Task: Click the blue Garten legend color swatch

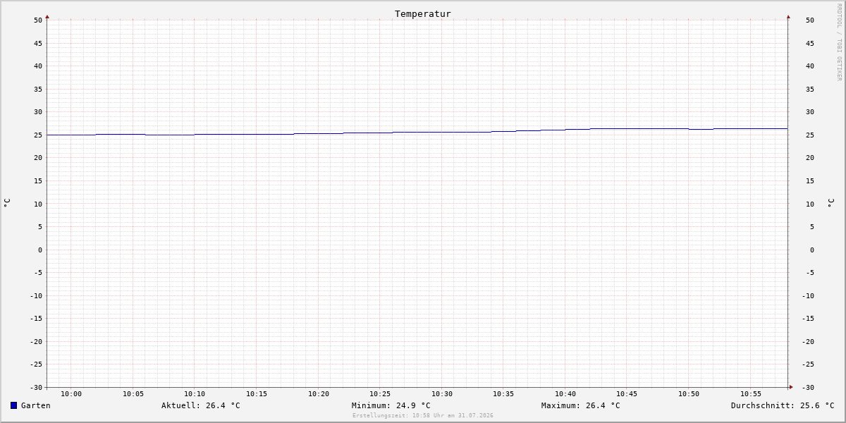Action: [13, 405]
